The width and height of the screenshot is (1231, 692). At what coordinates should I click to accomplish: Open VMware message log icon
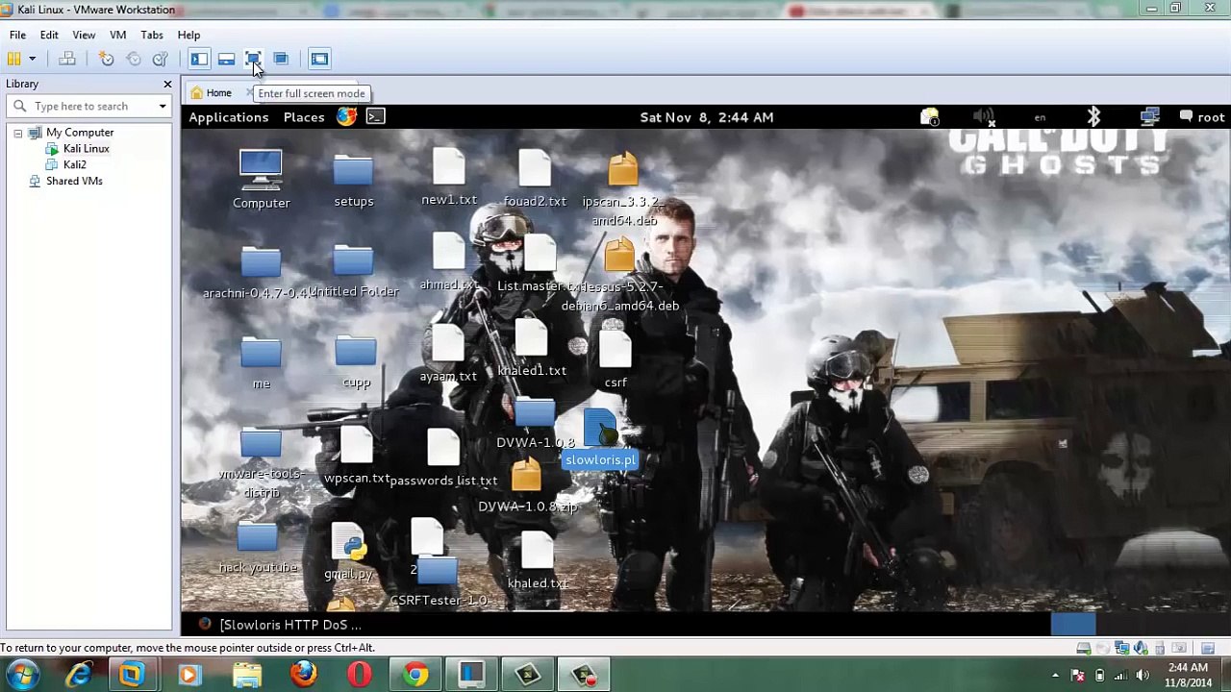pos(1208,648)
